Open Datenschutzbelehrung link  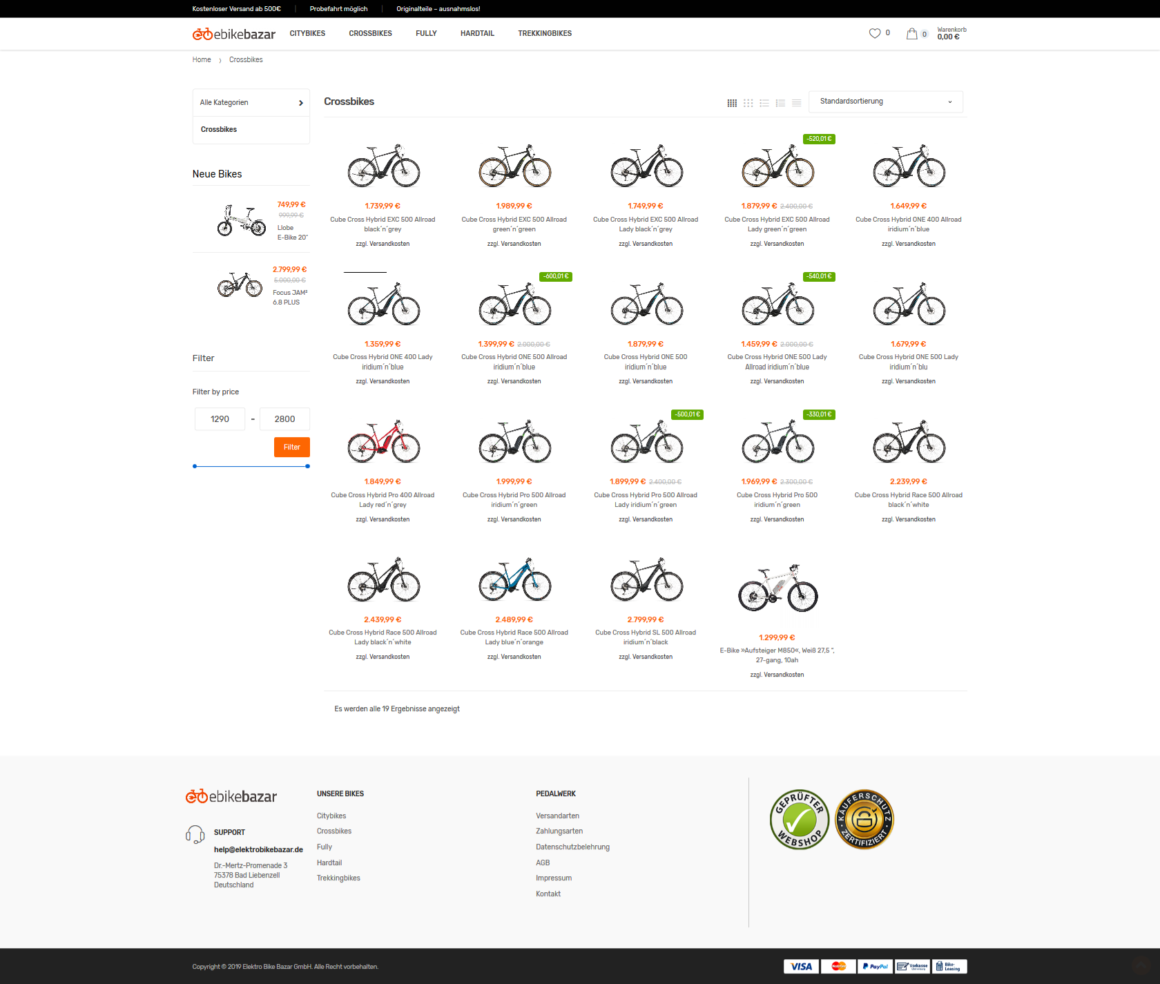[x=572, y=847]
